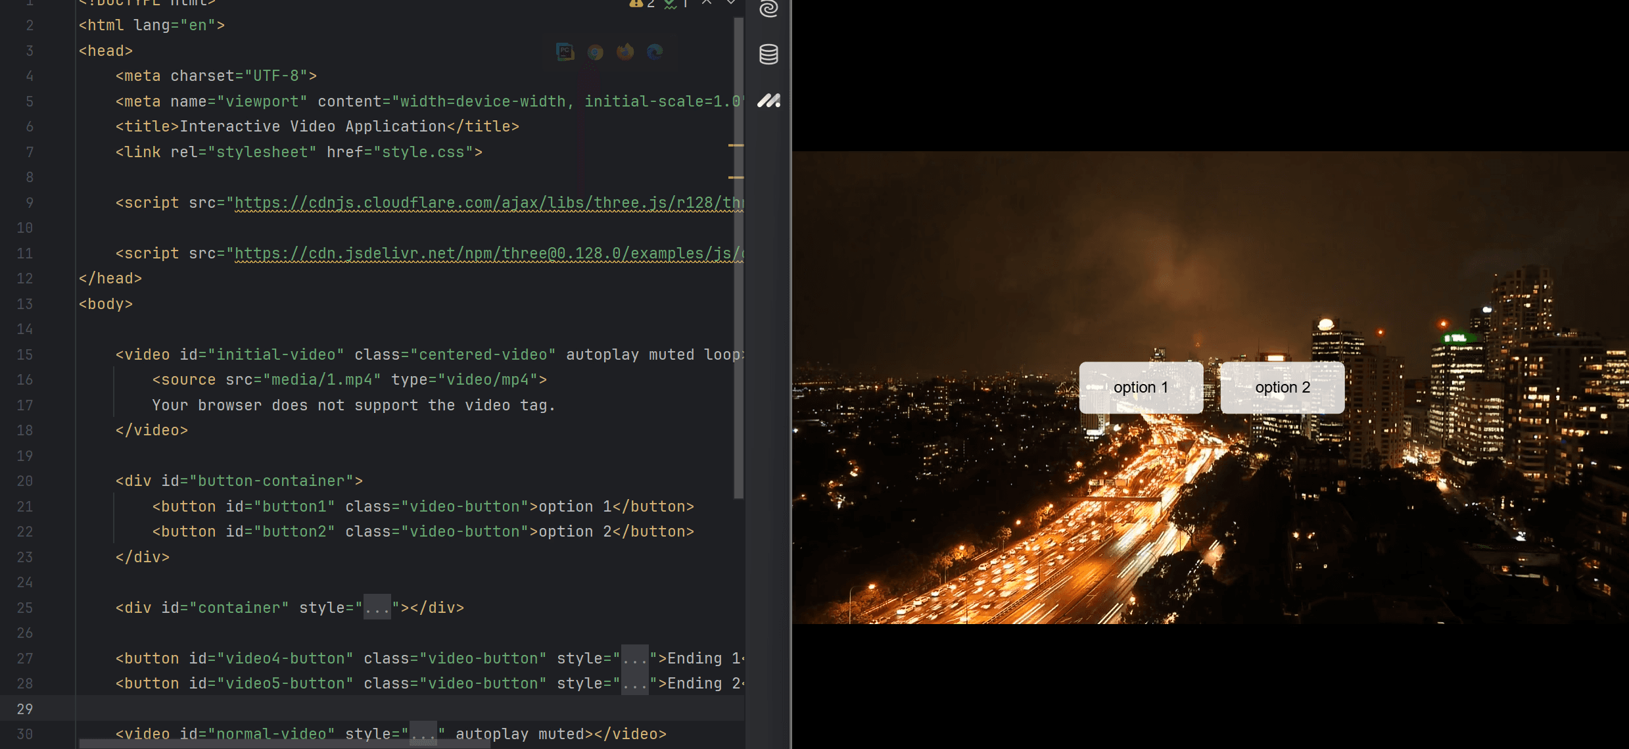This screenshot has width=1629, height=749.
Task: Open page in built-in PyCharm preview
Action: pyautogui.click(x=565, y=52)
